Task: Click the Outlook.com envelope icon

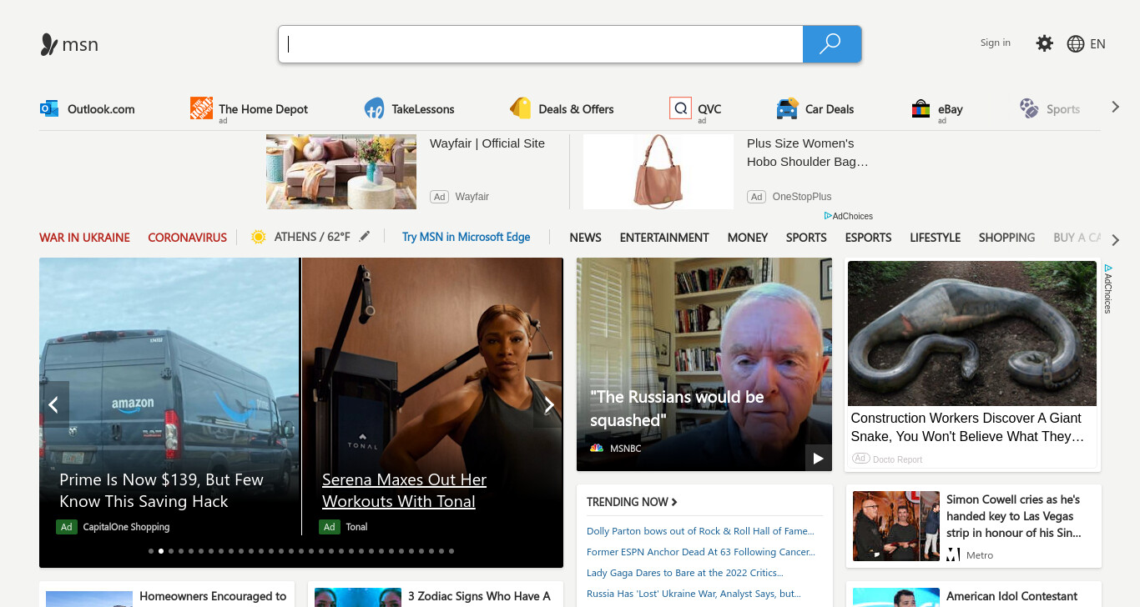Action: click(49, 108)
